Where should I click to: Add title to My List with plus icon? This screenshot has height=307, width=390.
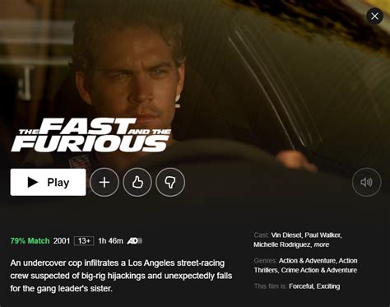point(104,182)
